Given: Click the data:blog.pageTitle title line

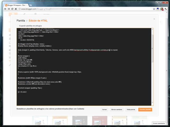Looking at the screenshot, I should click(31, 36).
